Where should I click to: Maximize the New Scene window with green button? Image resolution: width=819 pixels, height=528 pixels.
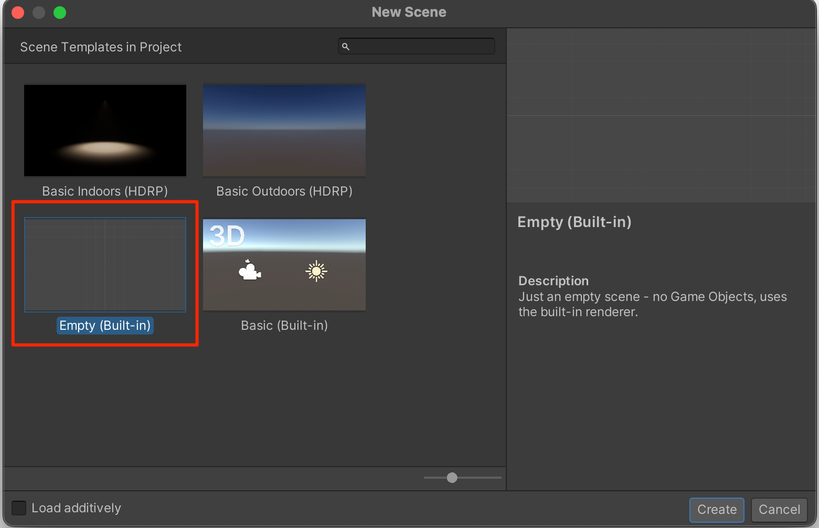(x=60, y=13)
